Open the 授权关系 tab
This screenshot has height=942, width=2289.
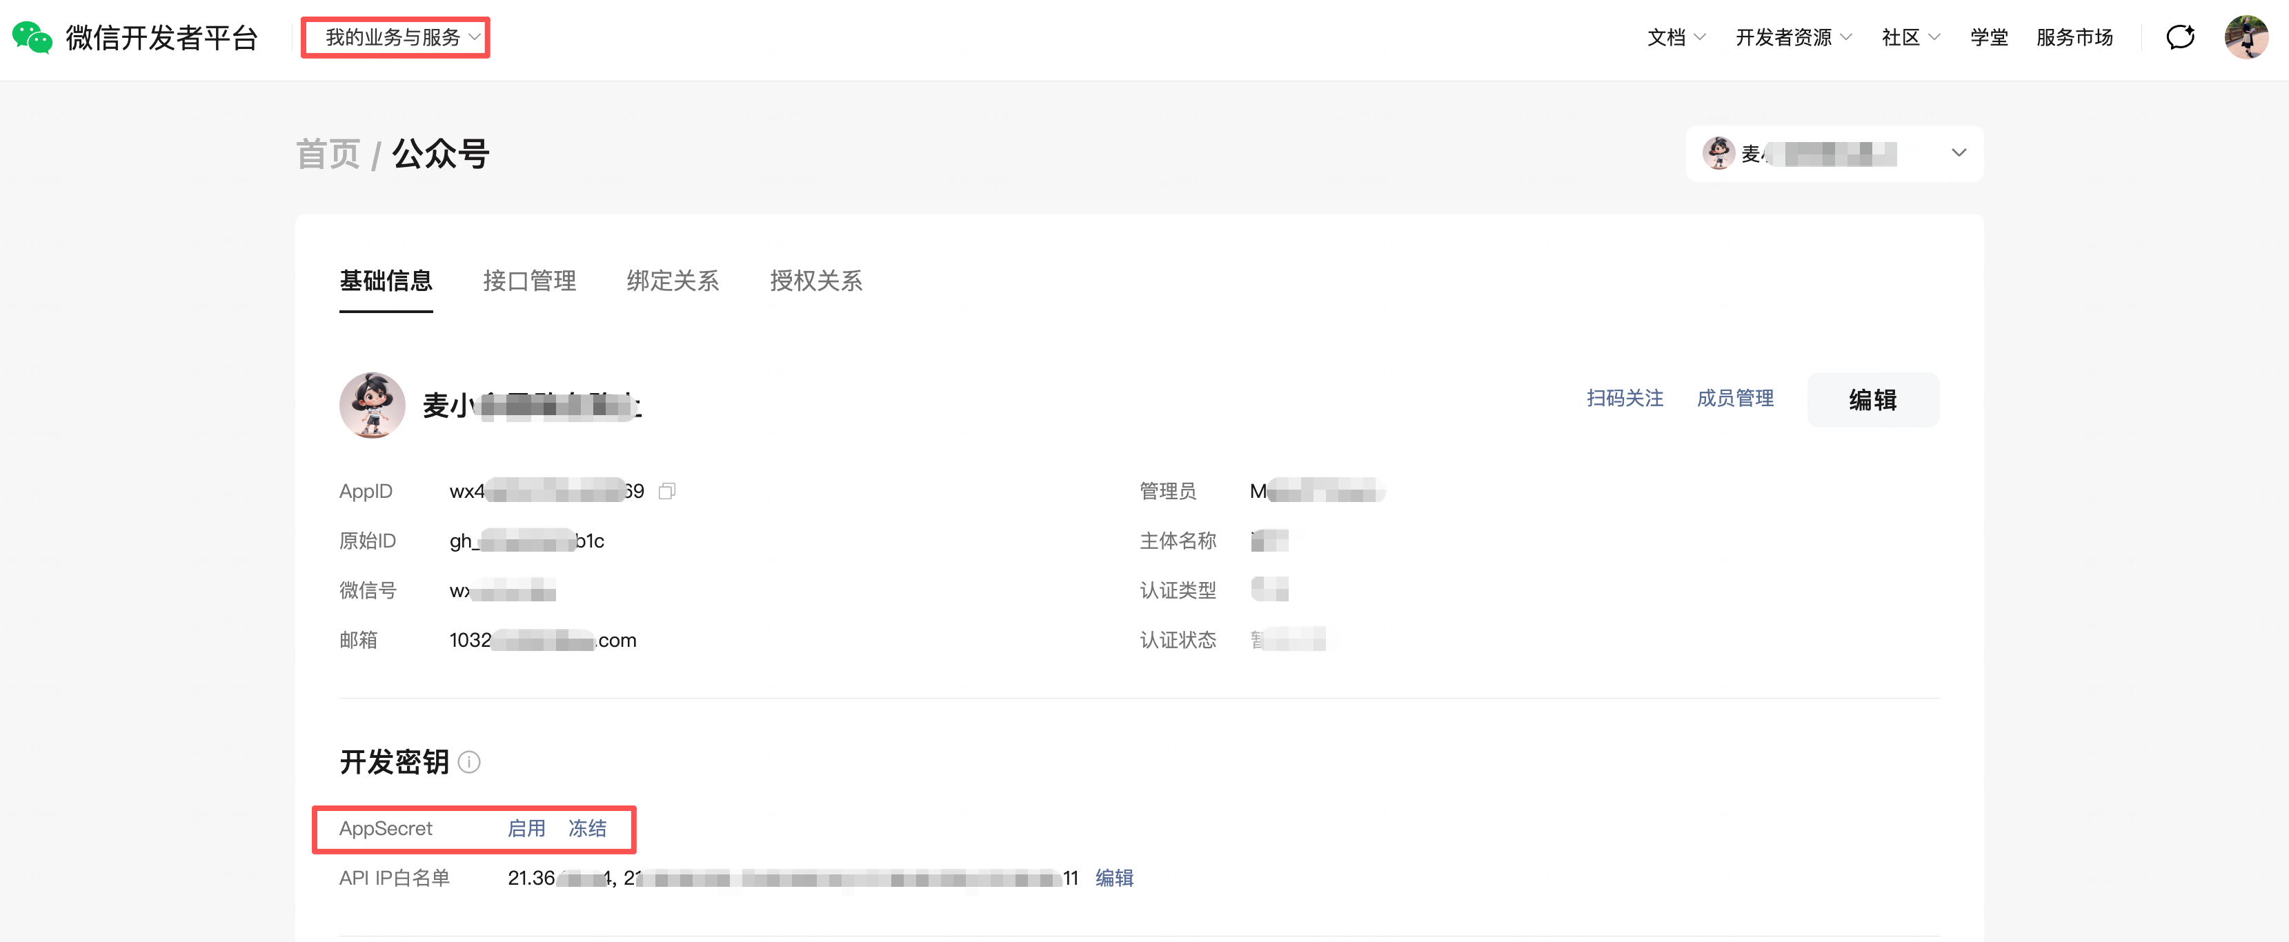pyautogui.click(x=815, y=281)
